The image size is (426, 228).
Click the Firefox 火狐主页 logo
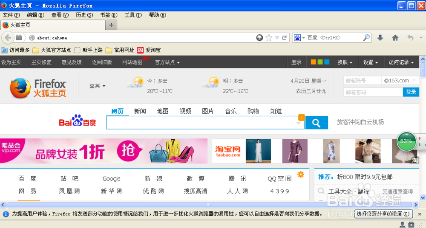pyautogui.click(x=38, y=88)
